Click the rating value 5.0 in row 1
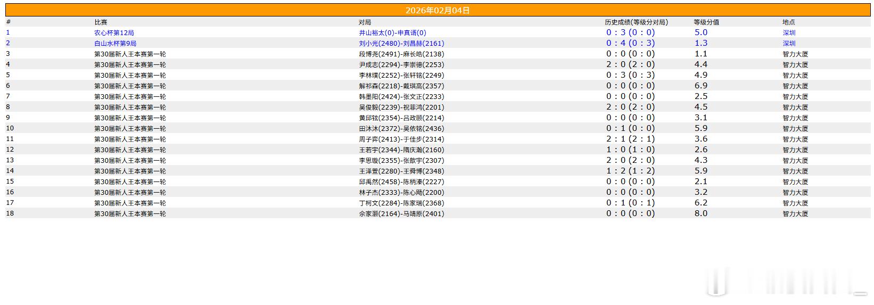 point(701,32)
